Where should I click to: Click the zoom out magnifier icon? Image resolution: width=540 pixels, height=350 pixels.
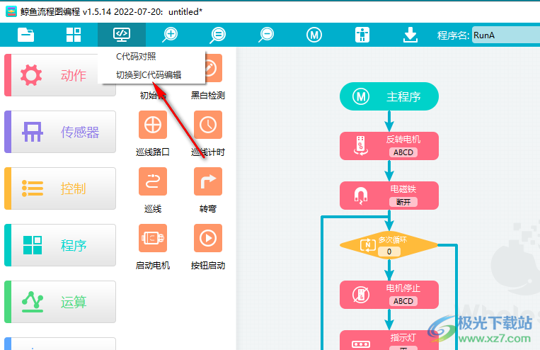point(266,35)
